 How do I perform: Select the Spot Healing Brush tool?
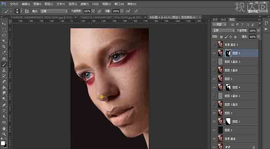click(x=4, y=59)
